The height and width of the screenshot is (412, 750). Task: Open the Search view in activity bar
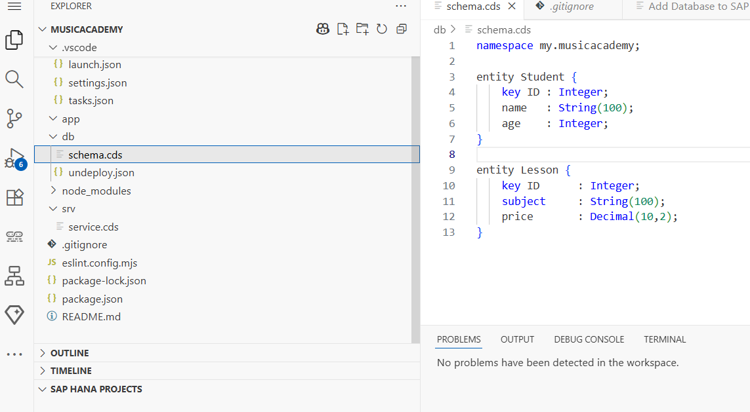point(14,79)
